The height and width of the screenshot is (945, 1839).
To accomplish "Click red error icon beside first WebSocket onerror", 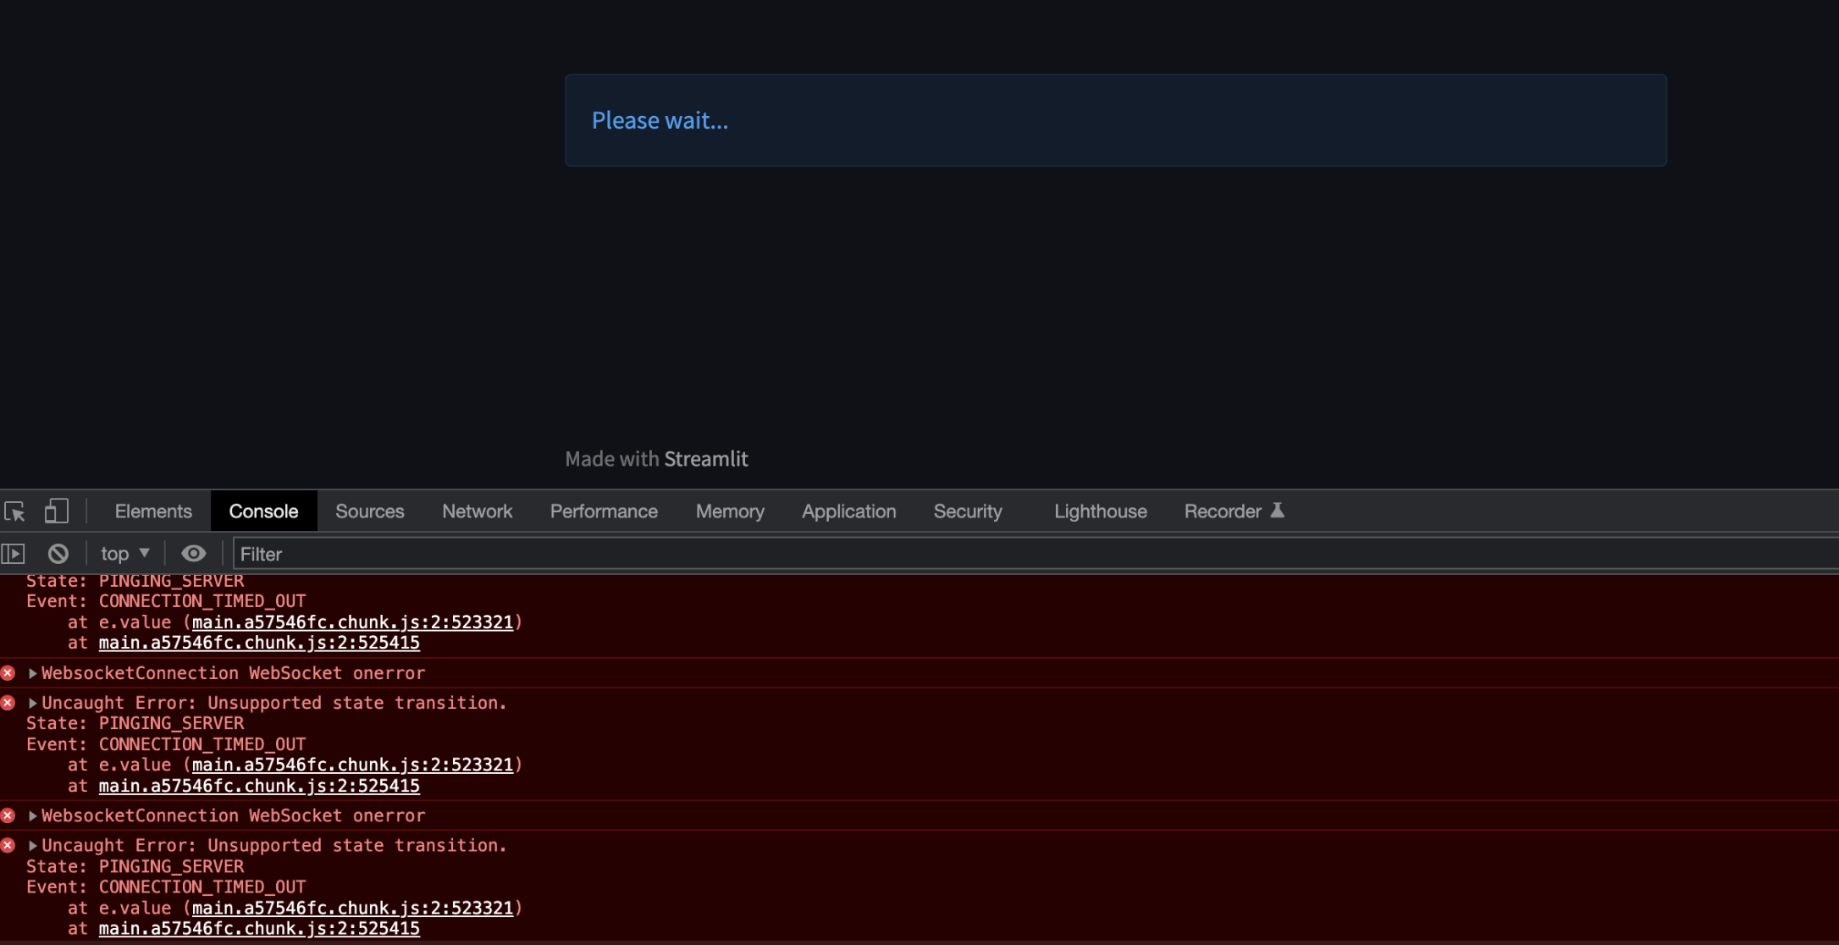I will pos(8,673).
